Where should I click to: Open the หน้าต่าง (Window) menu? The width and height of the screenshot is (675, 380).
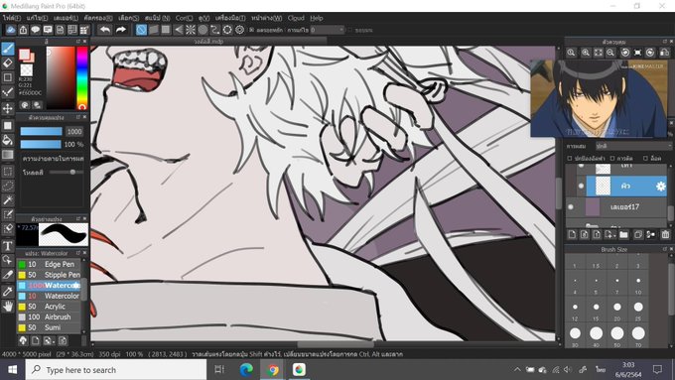click(267, 18)
